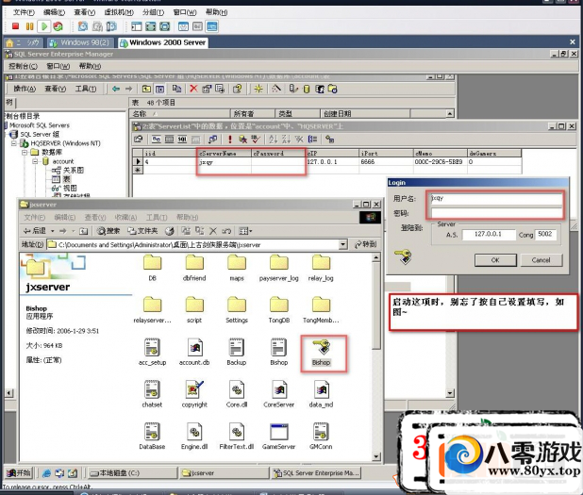Click the Back button in jxserver window
Viewport: 583px width, 495px height.
pyautogui.click(x=35, y=231)
